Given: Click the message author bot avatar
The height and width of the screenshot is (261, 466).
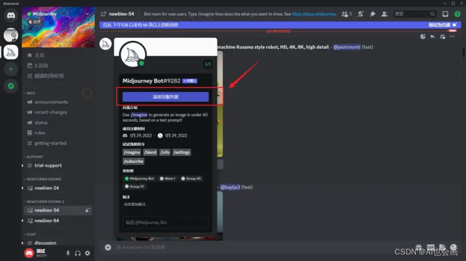Looking at the screenshot, I should click(x=105, y=44).
